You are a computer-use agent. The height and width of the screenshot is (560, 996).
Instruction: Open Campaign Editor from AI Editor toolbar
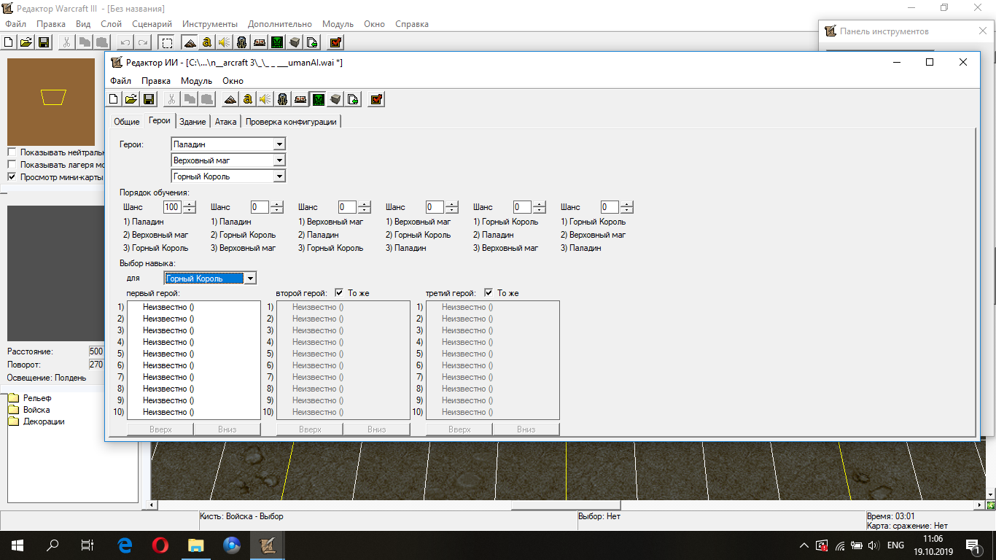(x=300, y=99)
